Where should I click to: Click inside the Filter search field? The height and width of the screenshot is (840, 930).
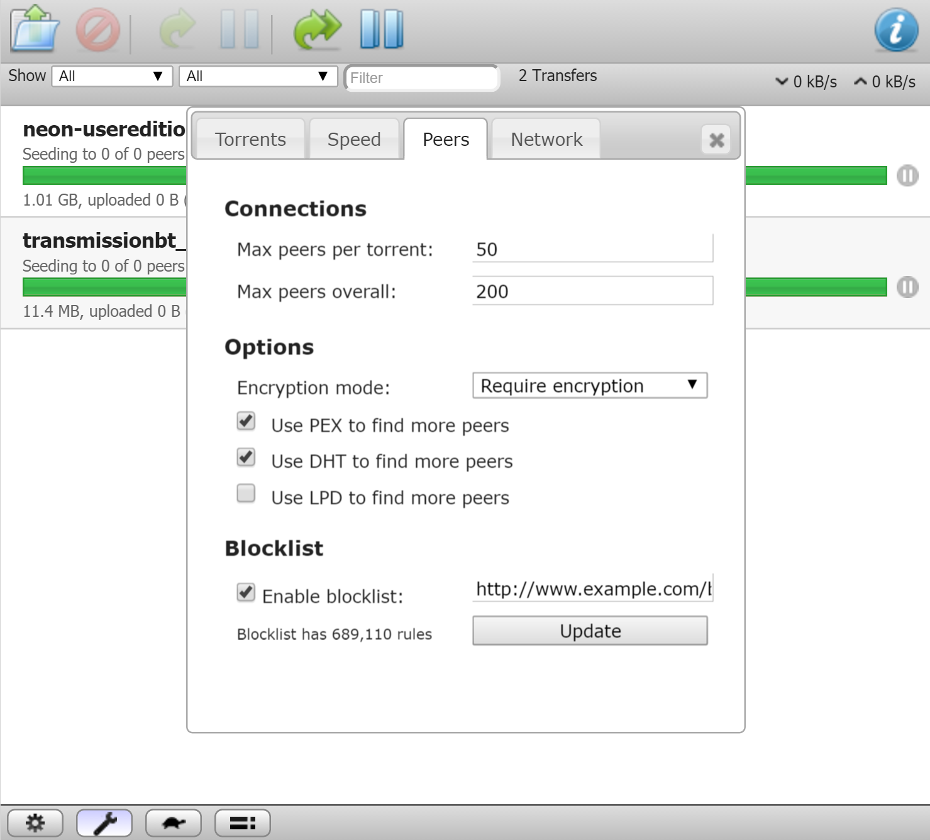coord(421,77)
